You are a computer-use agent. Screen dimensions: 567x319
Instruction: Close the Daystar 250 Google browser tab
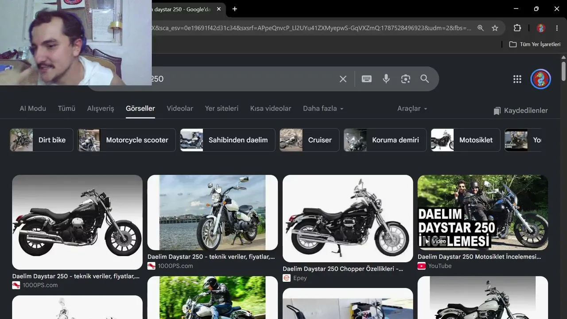coord(218,9)
